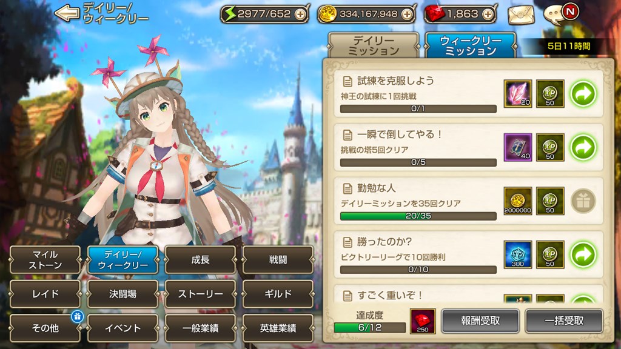Click the 20/35 mission progress bar

click(418, 216)
